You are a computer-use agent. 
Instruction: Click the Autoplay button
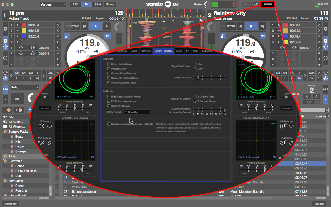pos(11,204)
